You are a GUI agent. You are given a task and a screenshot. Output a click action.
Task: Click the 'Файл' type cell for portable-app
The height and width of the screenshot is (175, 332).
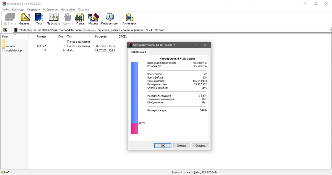pos(70,51)
